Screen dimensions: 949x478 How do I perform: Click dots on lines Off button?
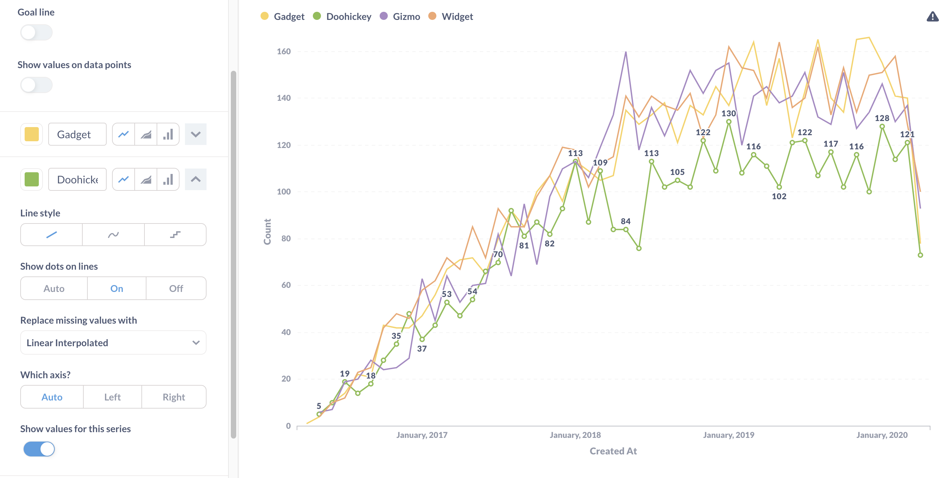click(177, 288)
